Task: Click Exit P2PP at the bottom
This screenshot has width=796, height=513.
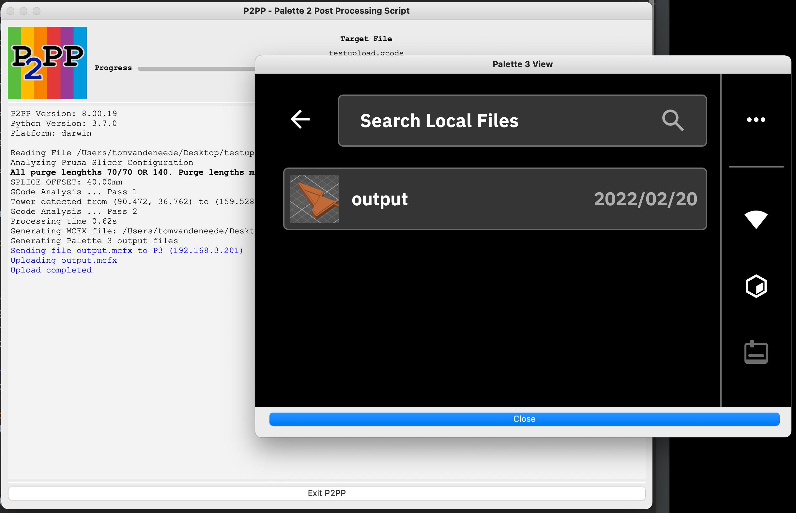Action: [x=327, y=493]
